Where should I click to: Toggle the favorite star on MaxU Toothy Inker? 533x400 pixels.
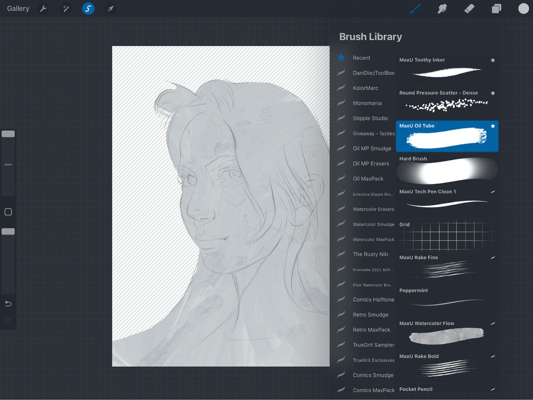click(x=493, y=60)
